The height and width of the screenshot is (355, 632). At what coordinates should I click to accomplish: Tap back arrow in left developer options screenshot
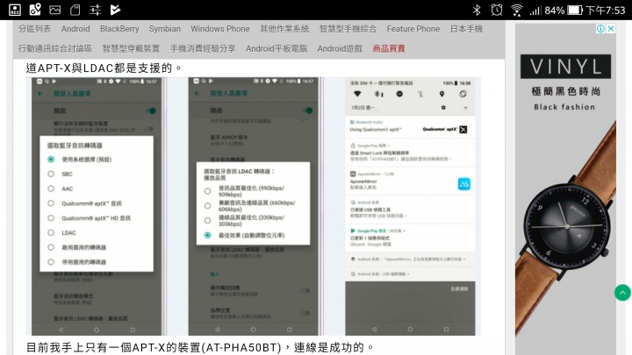(39, 94)
